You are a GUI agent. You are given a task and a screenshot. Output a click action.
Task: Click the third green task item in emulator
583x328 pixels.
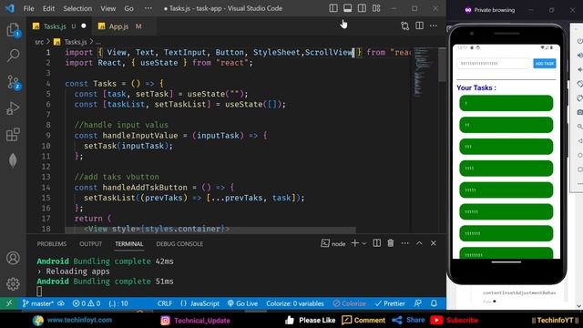click(x=506, y=147)
